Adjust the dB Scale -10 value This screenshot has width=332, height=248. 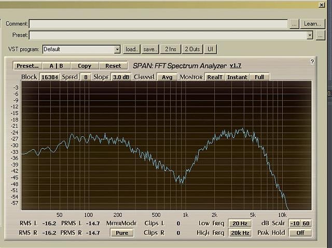click(x=295, y=223)
